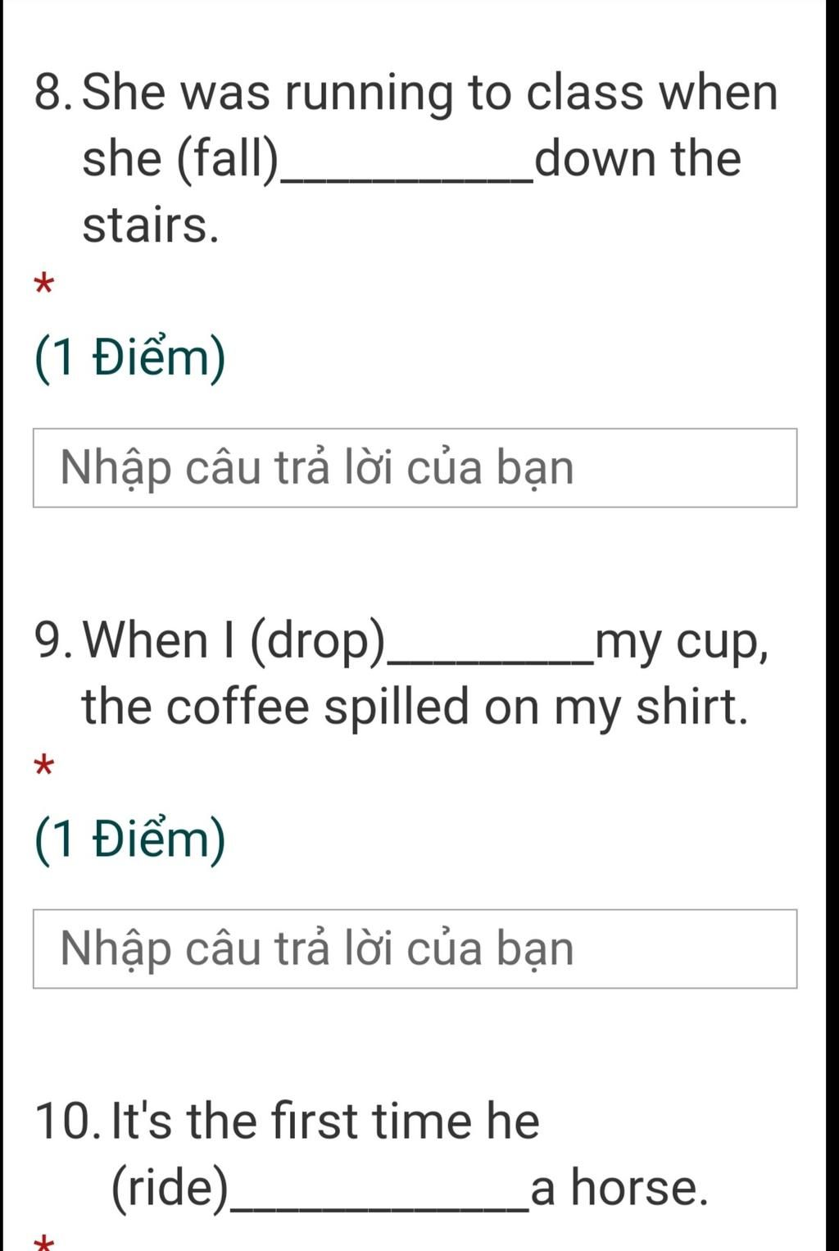Click the line "the coffee spilled on my shirt."

[x=415, y=707]
